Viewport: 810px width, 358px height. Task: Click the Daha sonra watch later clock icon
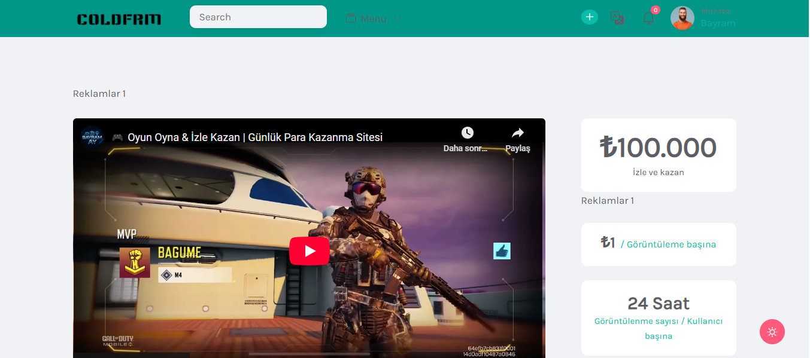(467, 133)
